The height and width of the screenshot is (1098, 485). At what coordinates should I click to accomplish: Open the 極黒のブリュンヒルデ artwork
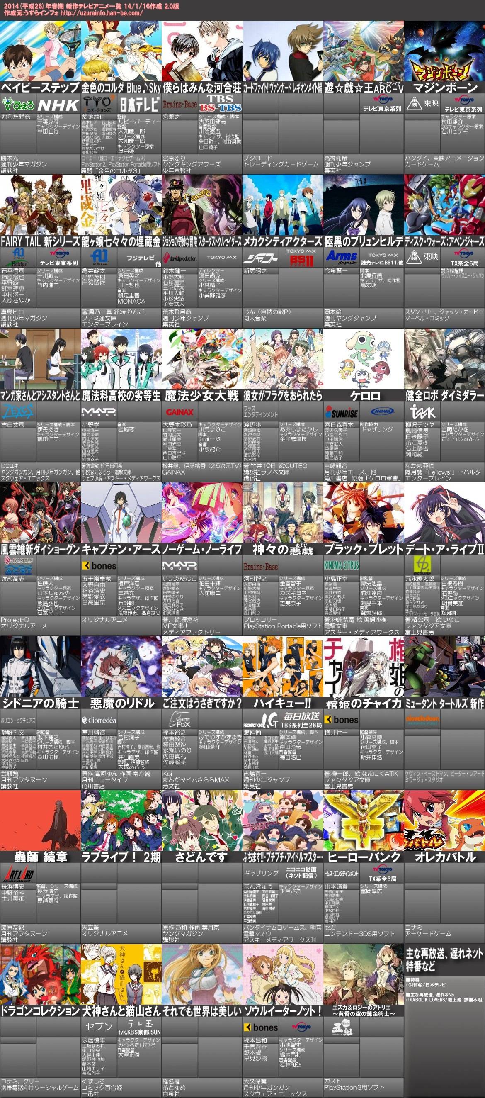(x=364, y=205)
